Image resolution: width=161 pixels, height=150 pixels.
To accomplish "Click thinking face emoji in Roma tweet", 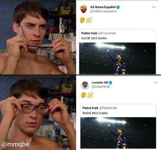I will coord(83,20).
